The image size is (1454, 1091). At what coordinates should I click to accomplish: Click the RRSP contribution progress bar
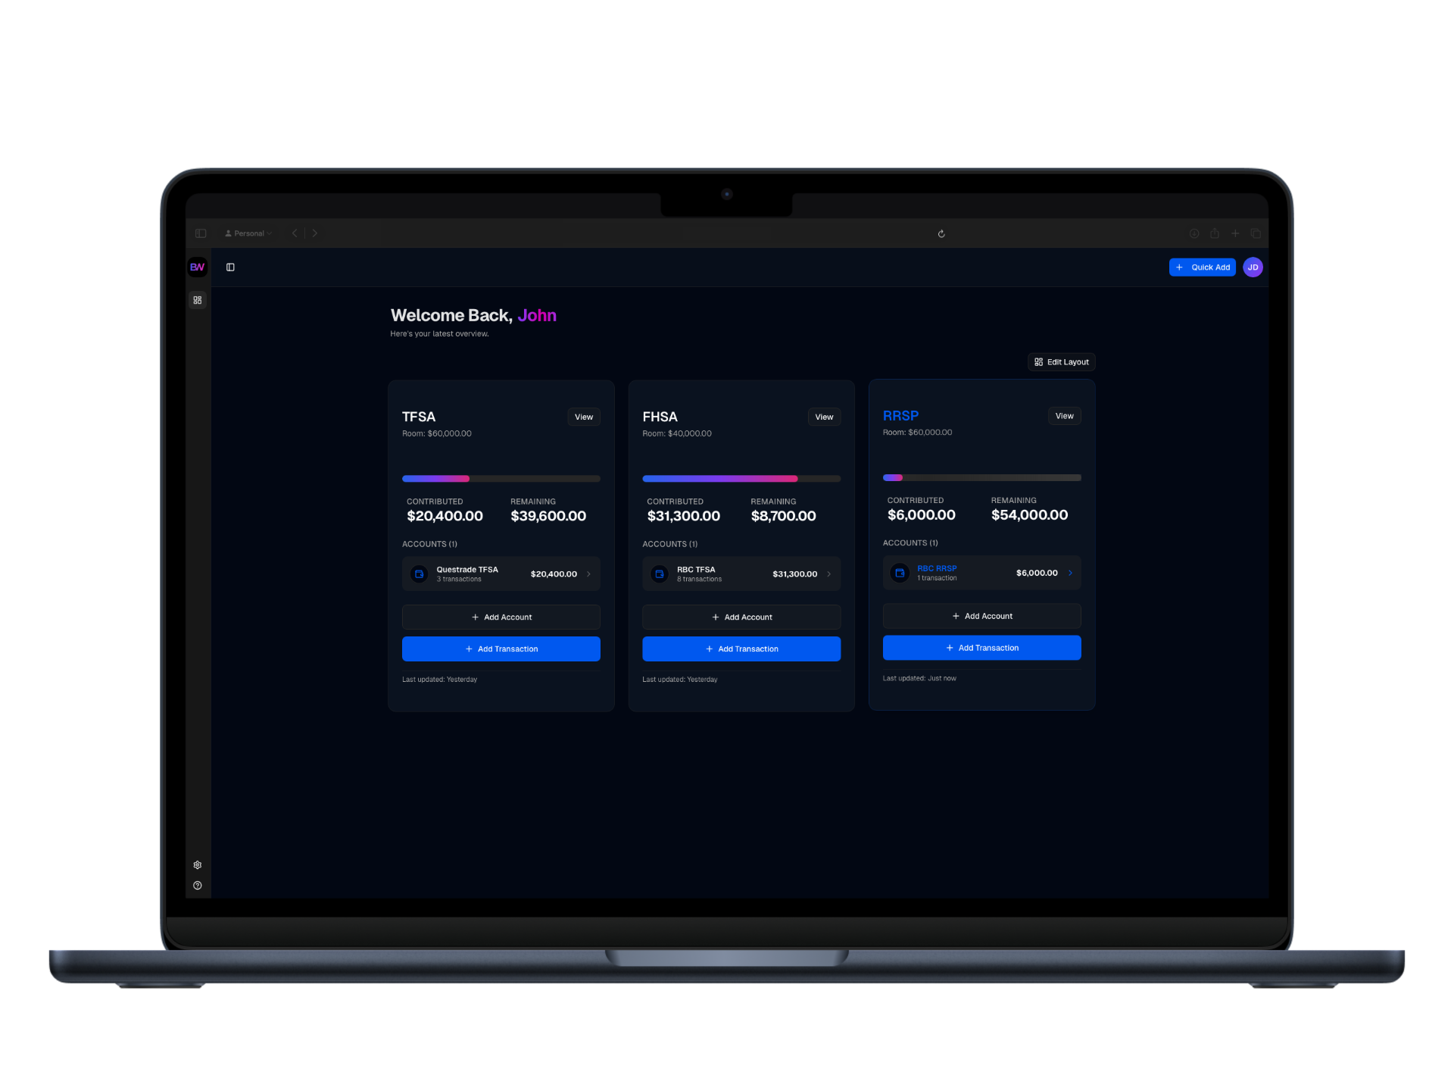coord(981,477)
